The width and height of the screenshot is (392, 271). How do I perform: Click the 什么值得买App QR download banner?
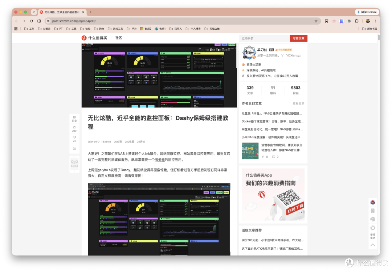click(x=273, y=194)
